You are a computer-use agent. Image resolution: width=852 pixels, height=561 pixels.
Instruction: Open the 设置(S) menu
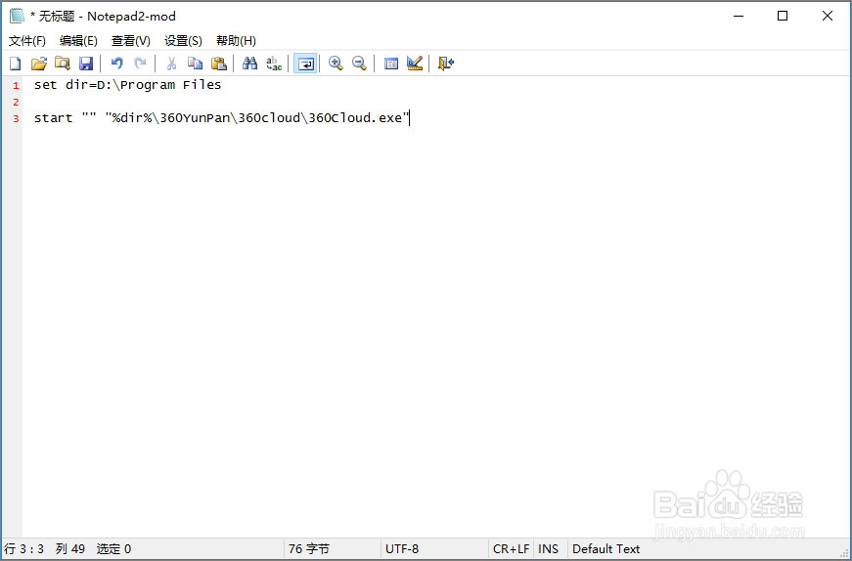(183, 41)
